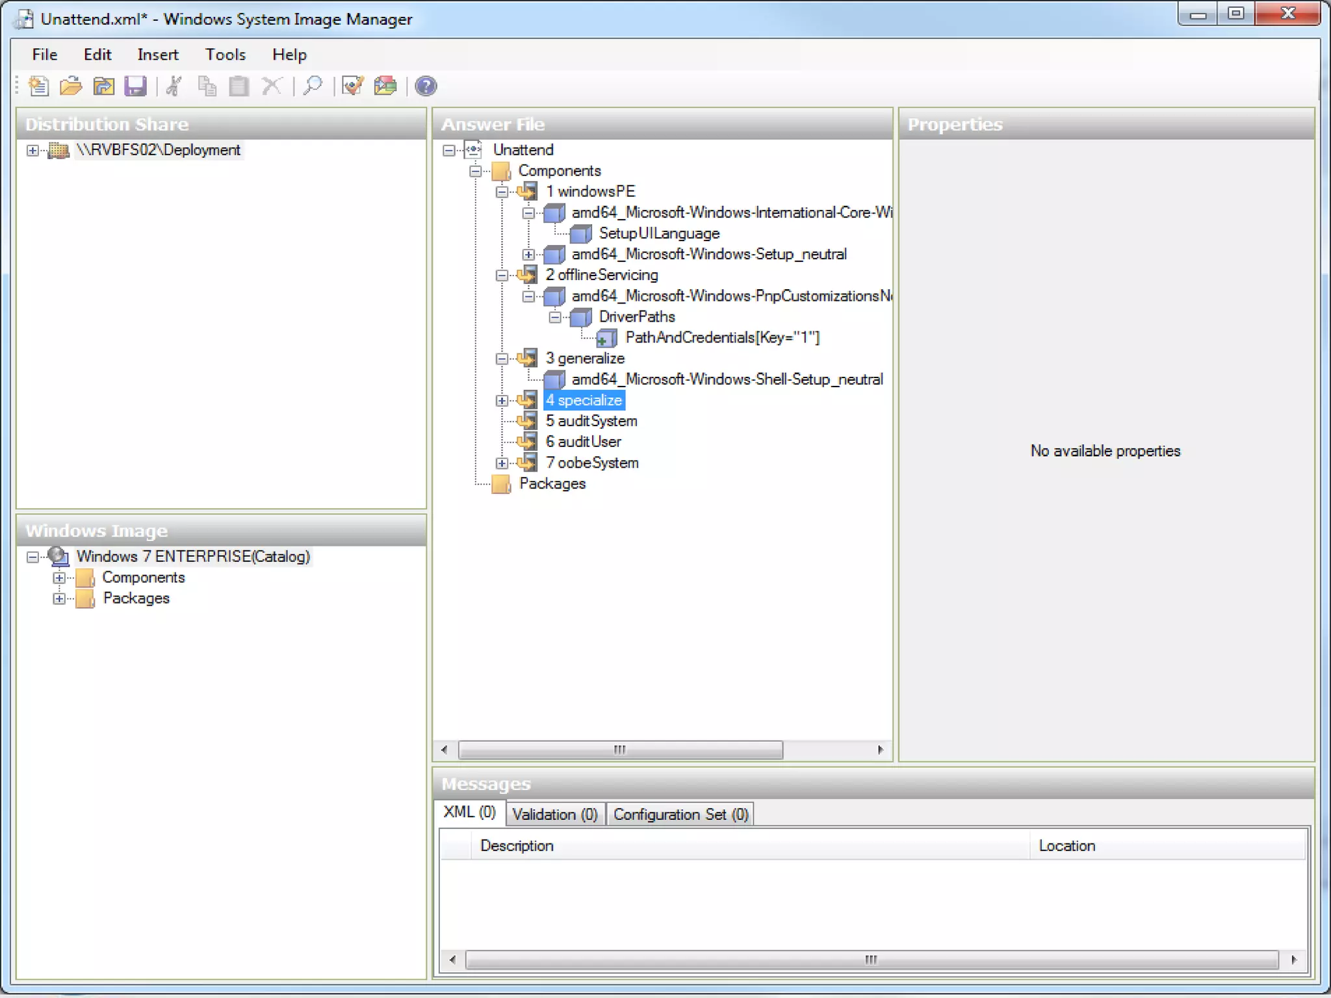1331x998 pixels.
Task: Expand the 7 oobeSystem pass
Action: (x=502, y=463)
